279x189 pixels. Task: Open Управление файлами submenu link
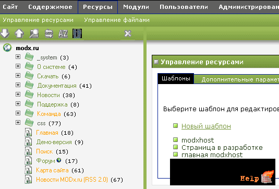click(x=117, y=20)
